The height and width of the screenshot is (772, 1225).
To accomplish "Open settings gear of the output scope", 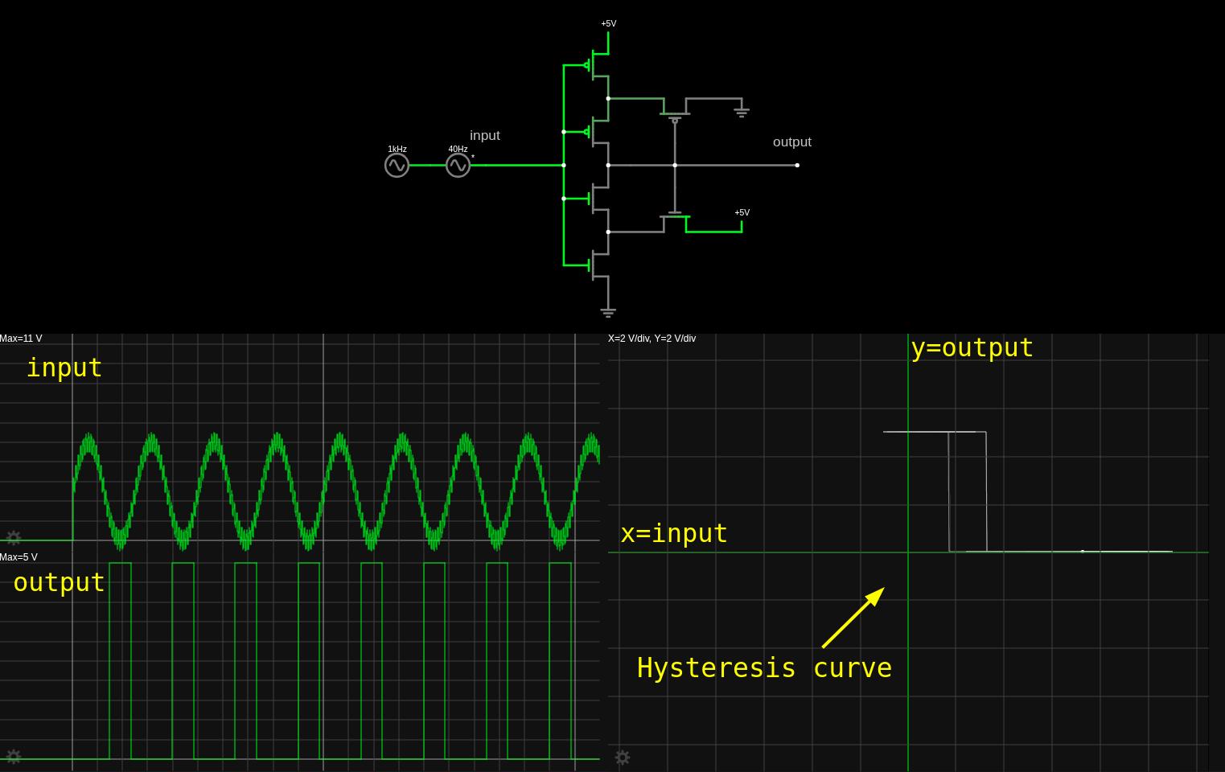I will click(x=14, y=757).
